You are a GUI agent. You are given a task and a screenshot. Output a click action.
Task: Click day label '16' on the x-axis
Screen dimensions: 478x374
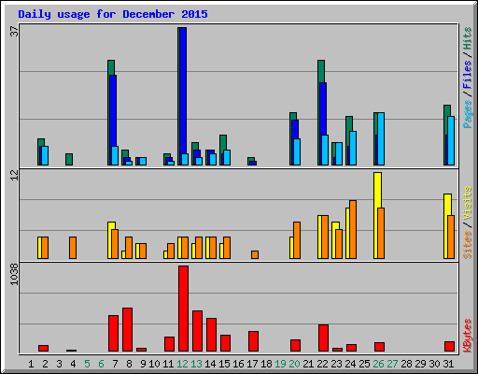tap(238, 364)
